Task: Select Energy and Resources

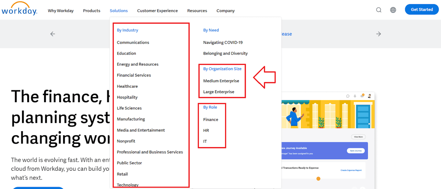Action: pos(138,64)
